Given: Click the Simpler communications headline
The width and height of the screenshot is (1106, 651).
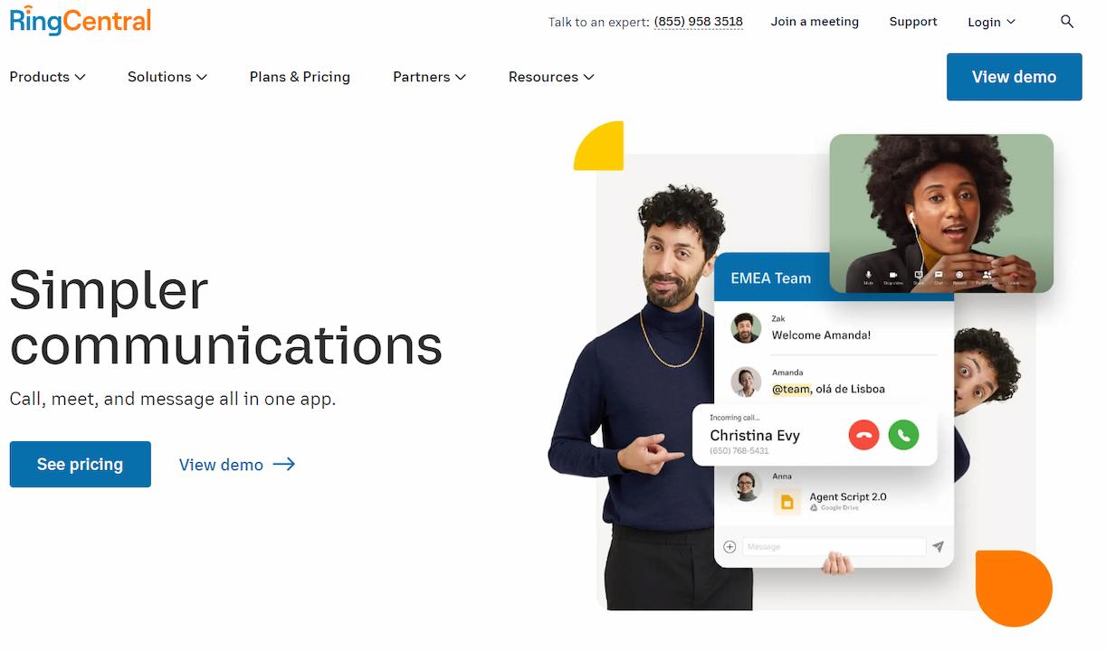Looking at the screenshot, I should (225, 317).
